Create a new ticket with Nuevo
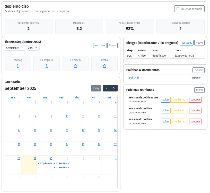This screenshot has height=193, width=210. point(112,45)
